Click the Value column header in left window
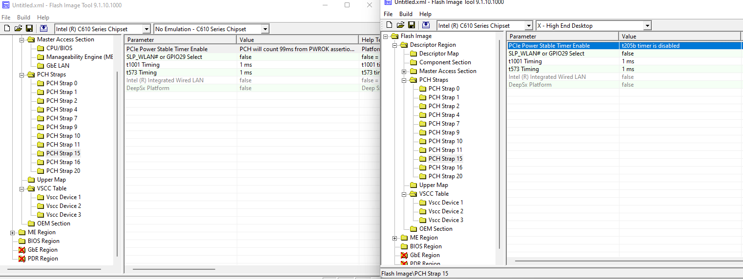The image size is (743, 279). tap(298, 40)
